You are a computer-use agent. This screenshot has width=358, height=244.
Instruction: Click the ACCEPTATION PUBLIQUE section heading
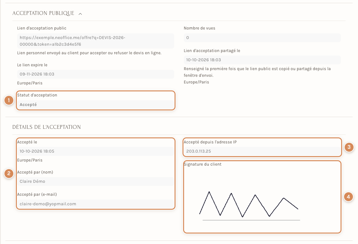(x=43, y=13)
